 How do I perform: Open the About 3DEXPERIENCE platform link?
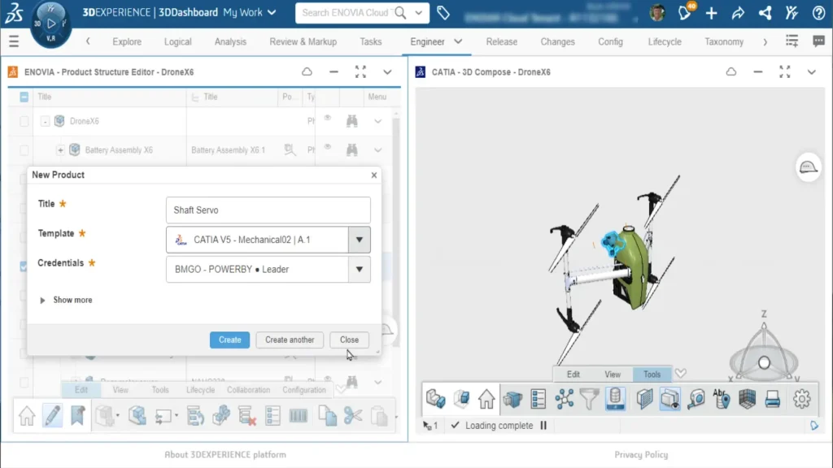[x=225, y=455]
